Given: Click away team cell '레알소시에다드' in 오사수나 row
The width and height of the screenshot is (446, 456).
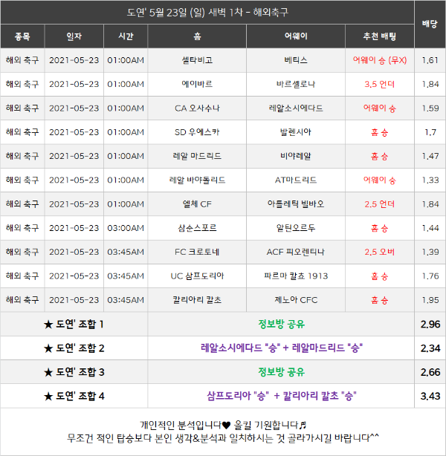Looking at the screenshot, I should click(x=296, y=108).
